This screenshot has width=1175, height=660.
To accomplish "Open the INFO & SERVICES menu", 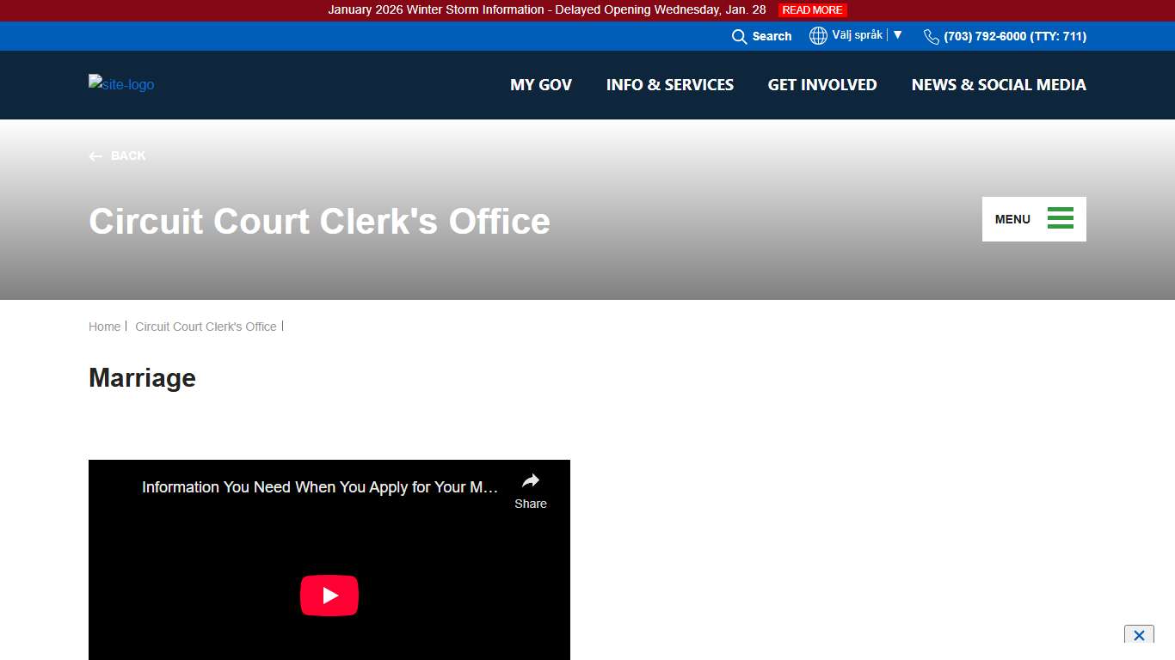I will click(670, 85).
